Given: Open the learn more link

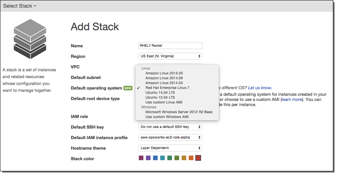Looking at the screenshot, I should point(292,100).
